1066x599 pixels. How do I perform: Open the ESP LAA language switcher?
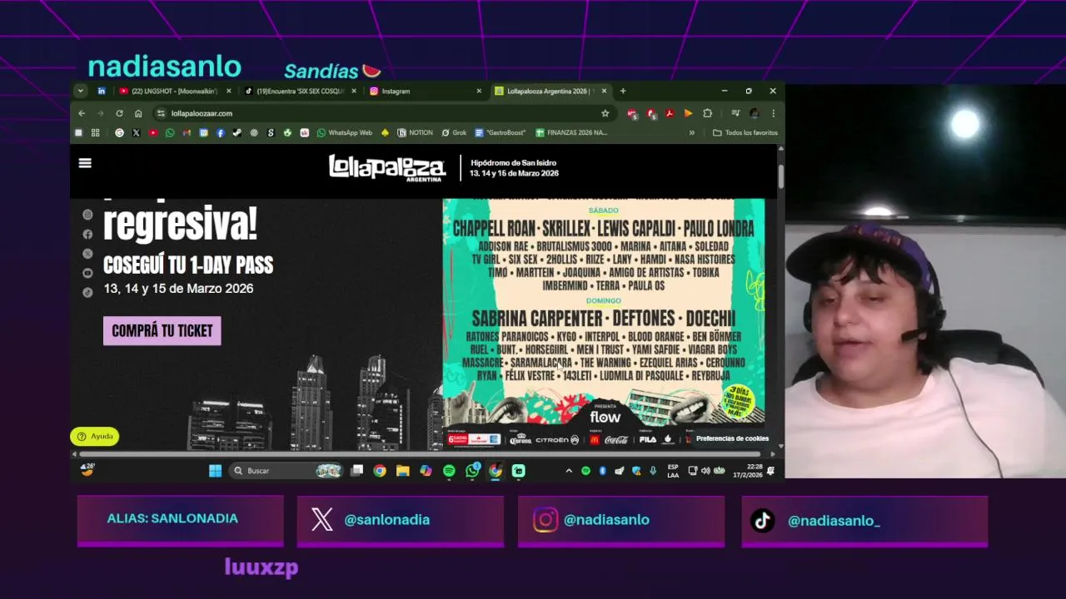(x=673, y=471)
